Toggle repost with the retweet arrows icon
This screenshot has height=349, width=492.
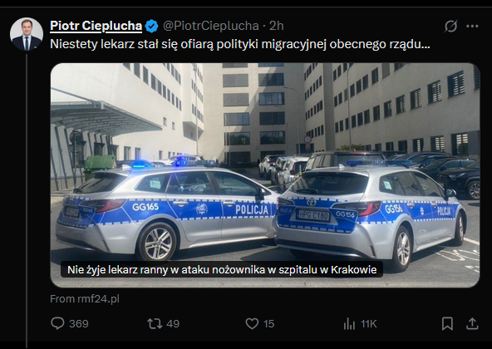click(x=155, y=323)
